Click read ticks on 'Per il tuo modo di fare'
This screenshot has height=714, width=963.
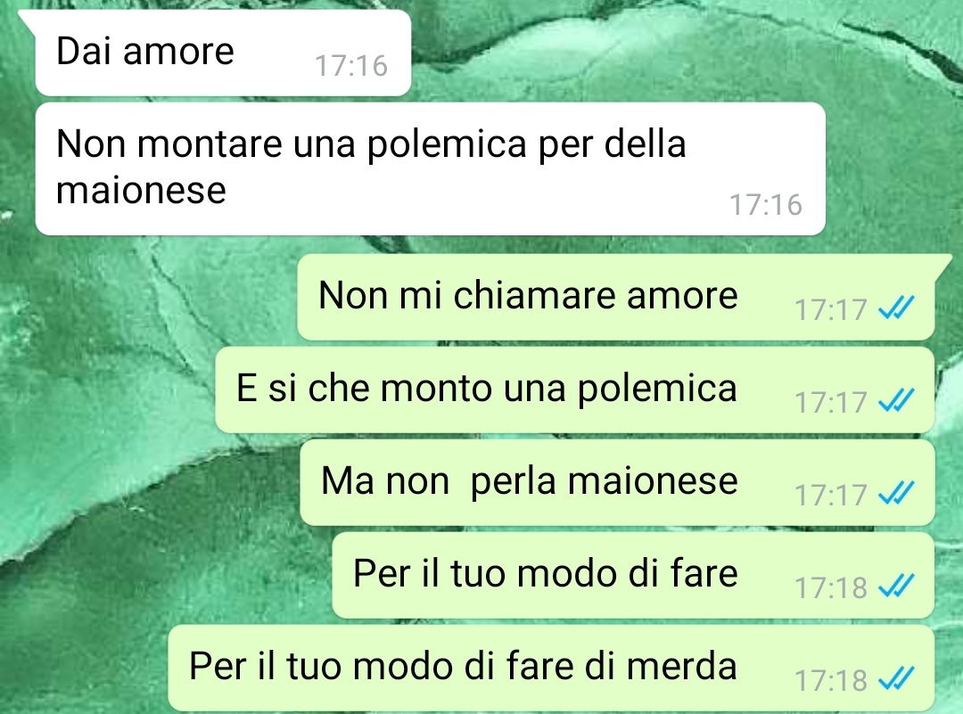click(x=897, y=586)
